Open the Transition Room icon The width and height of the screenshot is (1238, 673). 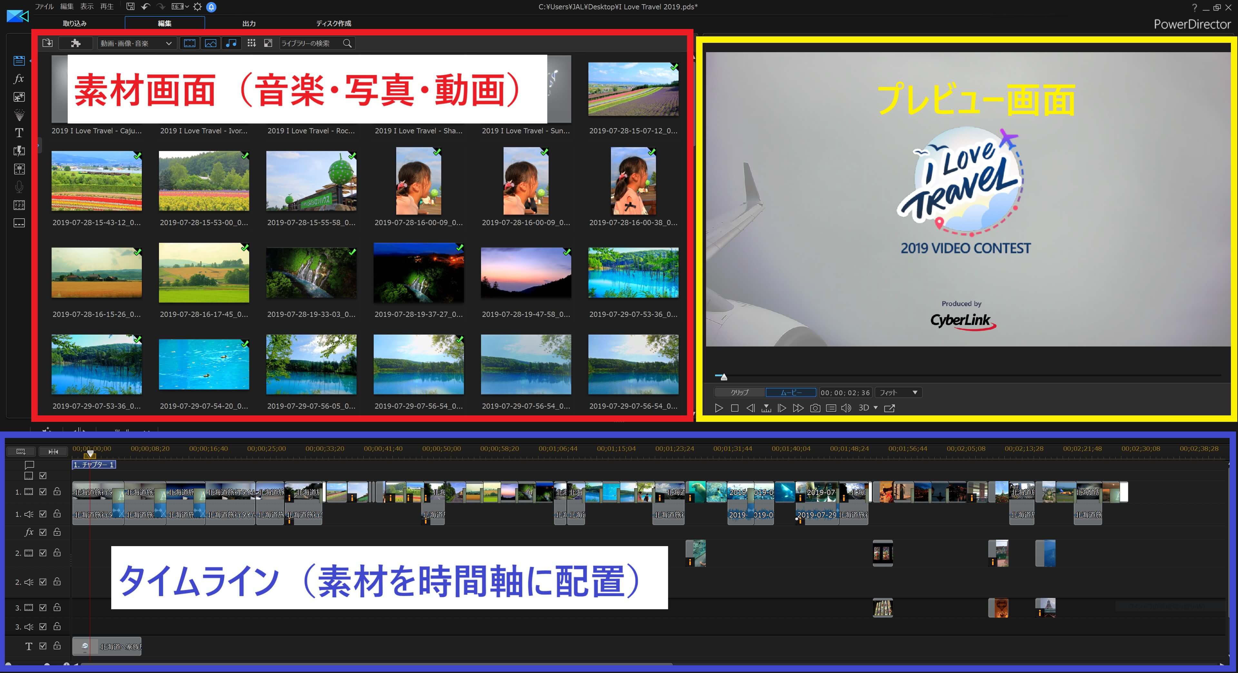pyautogui.click(x=19, y=151)
